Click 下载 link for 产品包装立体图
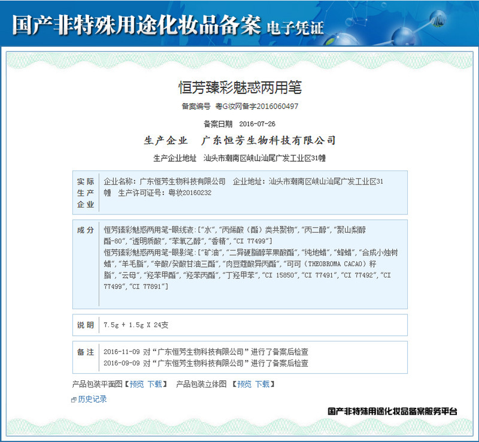The height and width of the screenshot is (442, 479). [262, 384]
